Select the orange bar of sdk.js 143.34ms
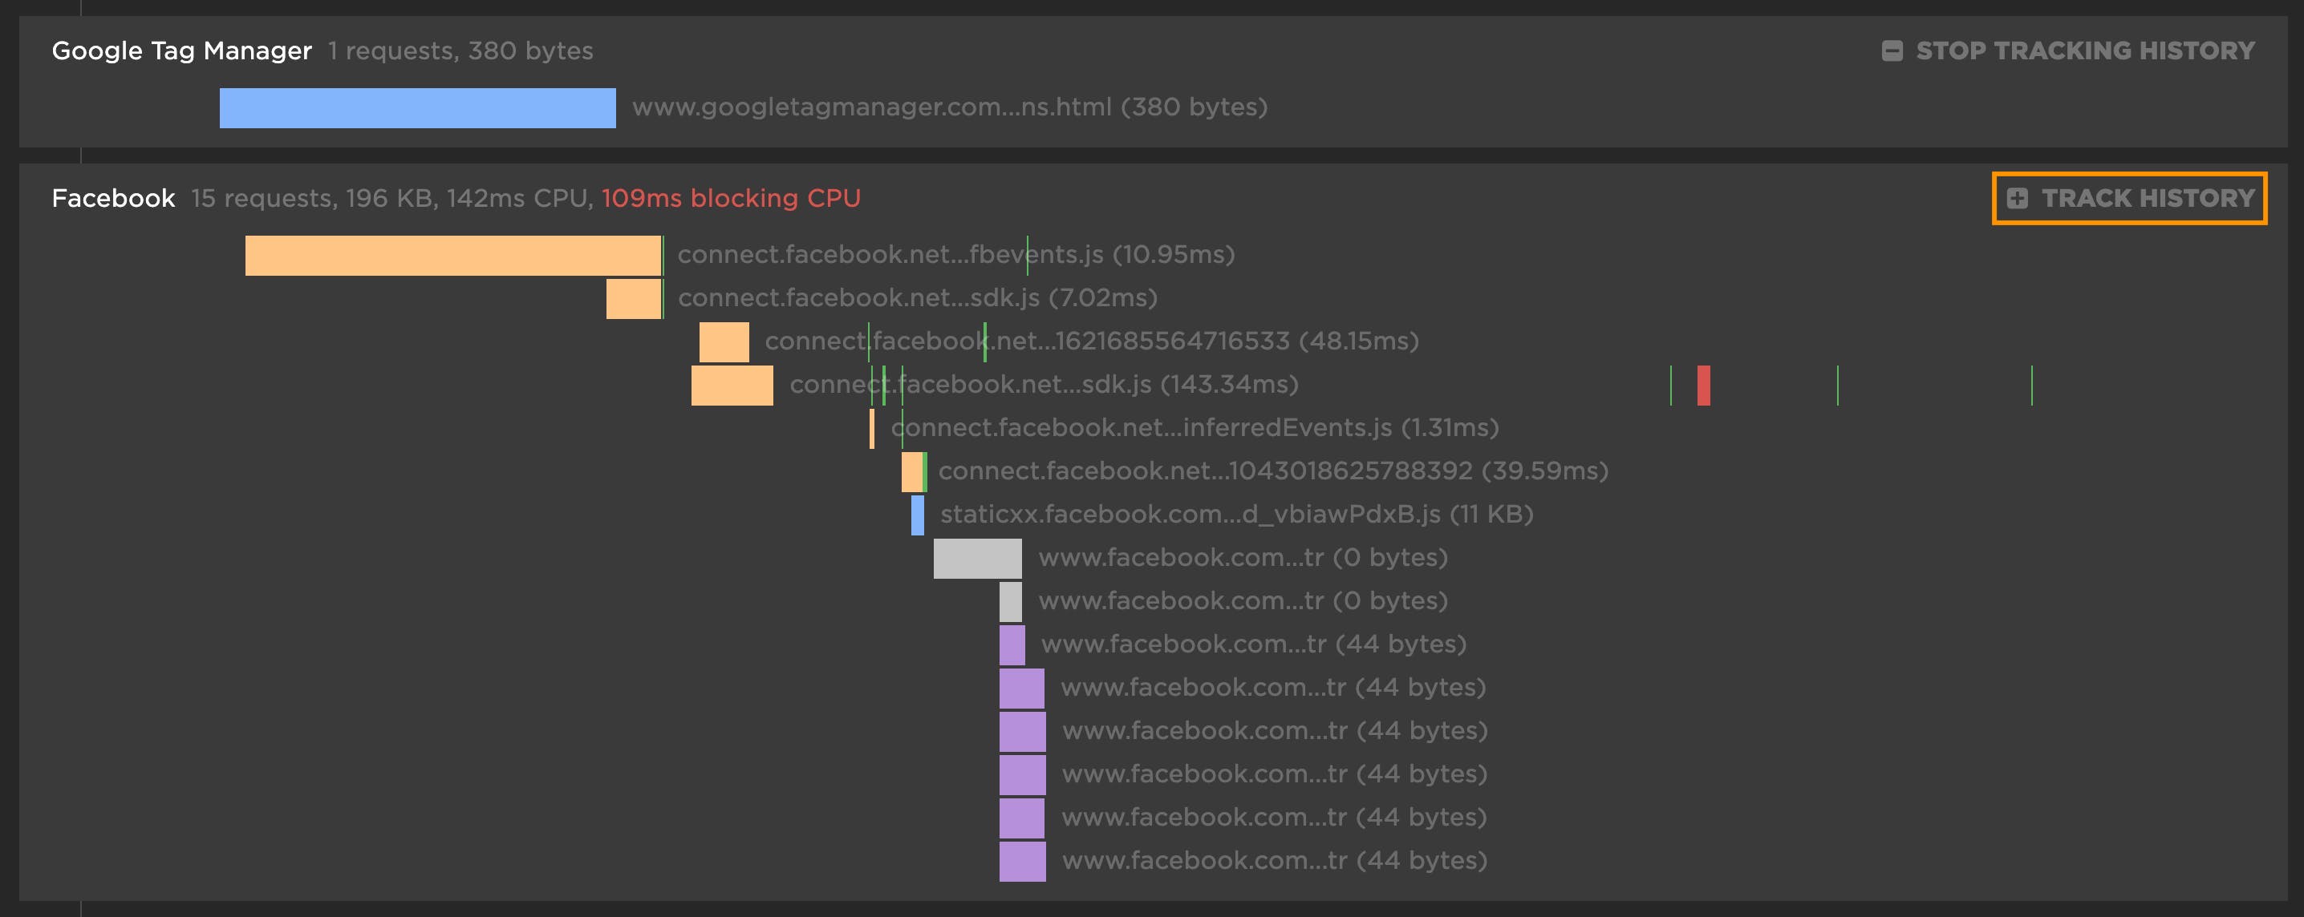 tap(732, 386)
